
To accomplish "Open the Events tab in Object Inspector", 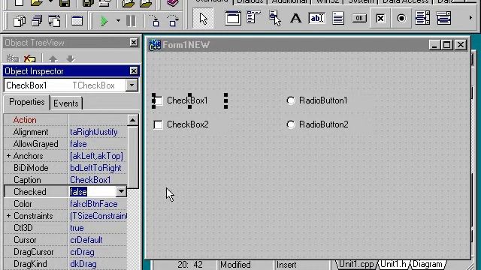I will [66, 103].
